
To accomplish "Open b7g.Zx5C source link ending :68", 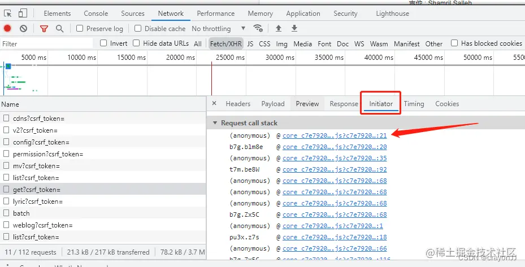I will pos(335,215).
